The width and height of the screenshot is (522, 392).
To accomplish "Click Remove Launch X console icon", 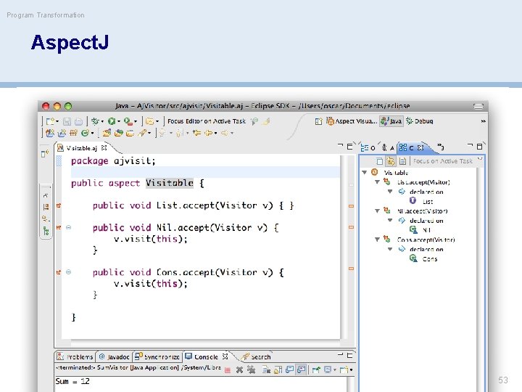I will [x=239, y=369].
